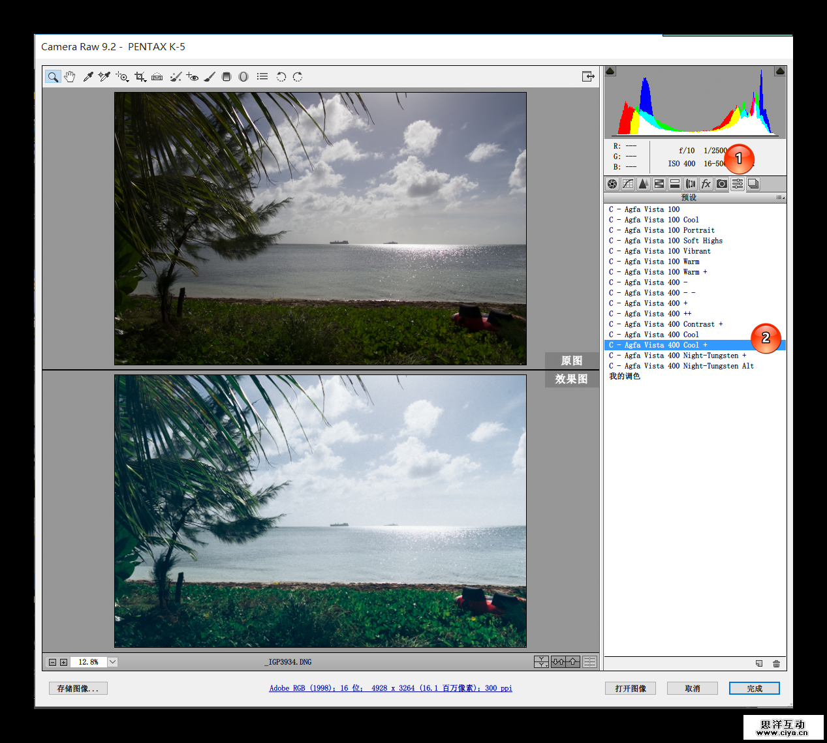Click the 打开图像 button
The width and height of the screenshot is (827, 743).
pyautogui.click(x=631, y=688)
